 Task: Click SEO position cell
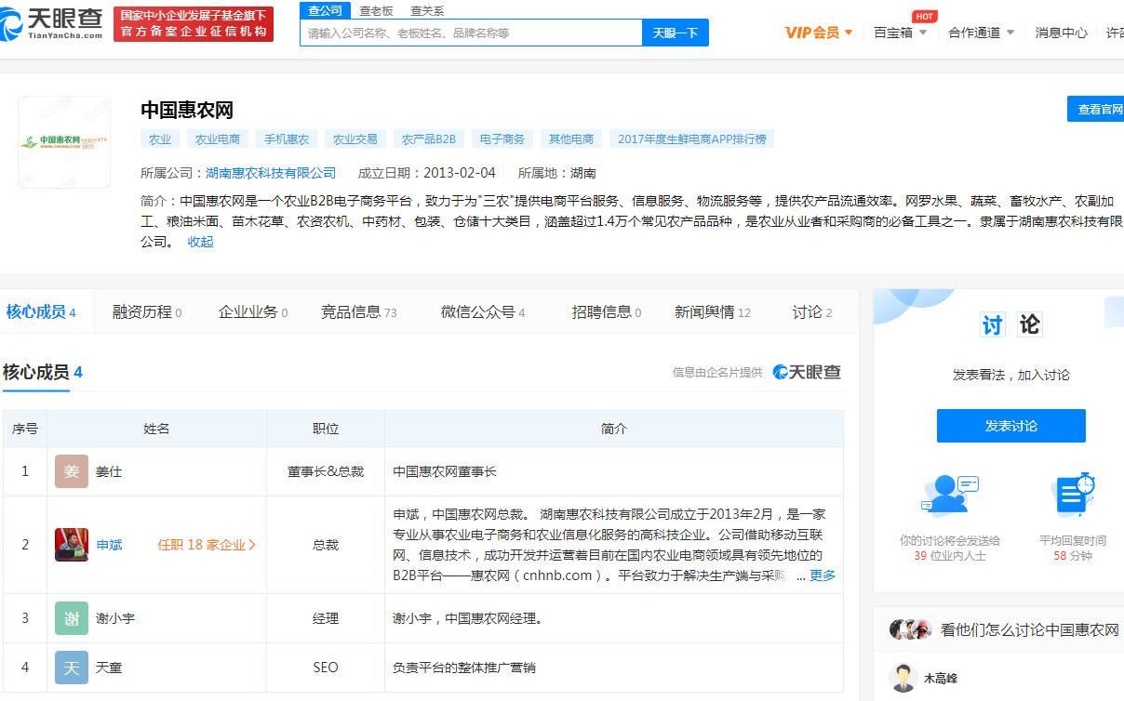(x=326, y=668)
